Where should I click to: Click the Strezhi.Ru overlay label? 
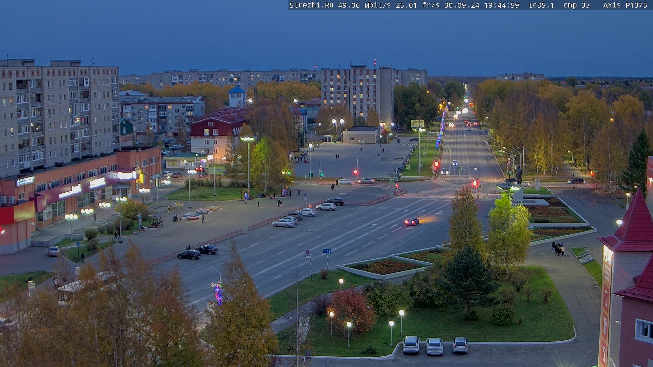click(312, 5)
